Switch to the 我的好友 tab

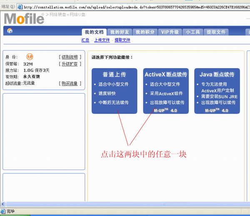[120, 32]
